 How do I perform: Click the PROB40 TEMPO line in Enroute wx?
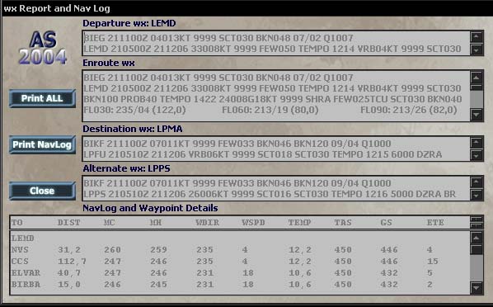273,99
